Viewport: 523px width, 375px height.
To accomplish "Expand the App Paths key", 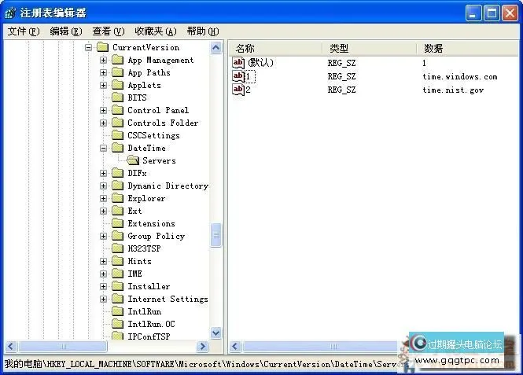I will 103,72.
